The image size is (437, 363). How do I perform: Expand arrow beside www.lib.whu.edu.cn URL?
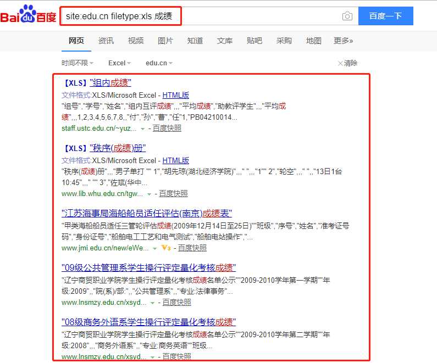tap(149, 194)
